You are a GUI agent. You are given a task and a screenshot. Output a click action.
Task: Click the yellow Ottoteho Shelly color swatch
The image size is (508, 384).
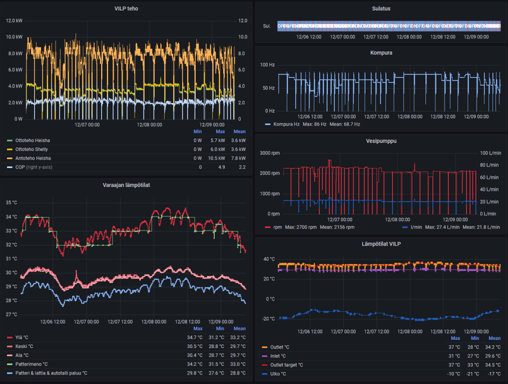coord(10,149)
